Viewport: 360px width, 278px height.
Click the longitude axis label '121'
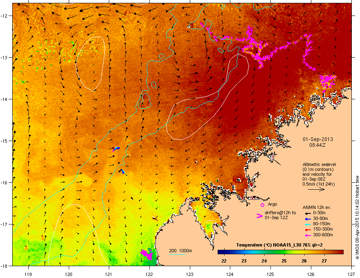[109, 274]
